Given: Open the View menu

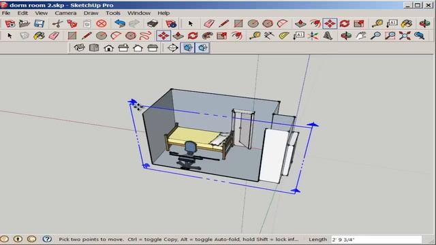Looking at the screenshot, I should click(41, 13).
